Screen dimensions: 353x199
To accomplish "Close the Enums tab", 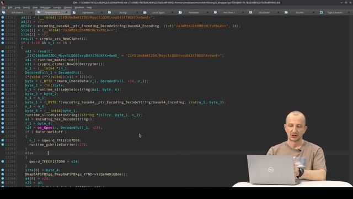I will (313, 13).
